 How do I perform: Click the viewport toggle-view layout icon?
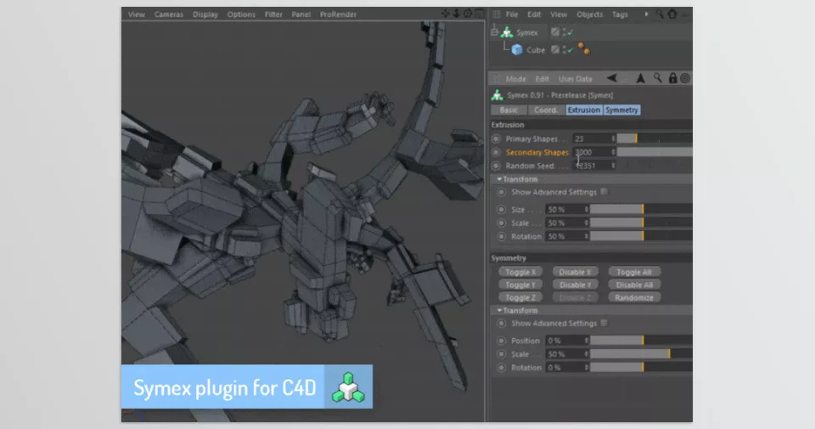[x=479, y=14]
